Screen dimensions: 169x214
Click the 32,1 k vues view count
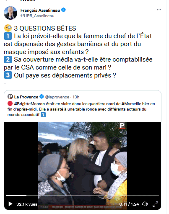pyautogui.click(x=27, y=204)
